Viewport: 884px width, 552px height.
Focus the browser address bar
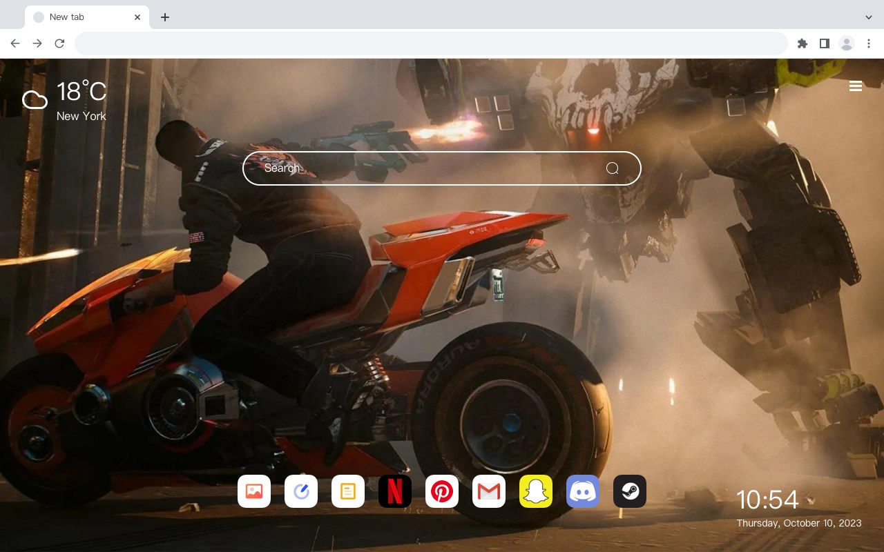click(431, 43)
